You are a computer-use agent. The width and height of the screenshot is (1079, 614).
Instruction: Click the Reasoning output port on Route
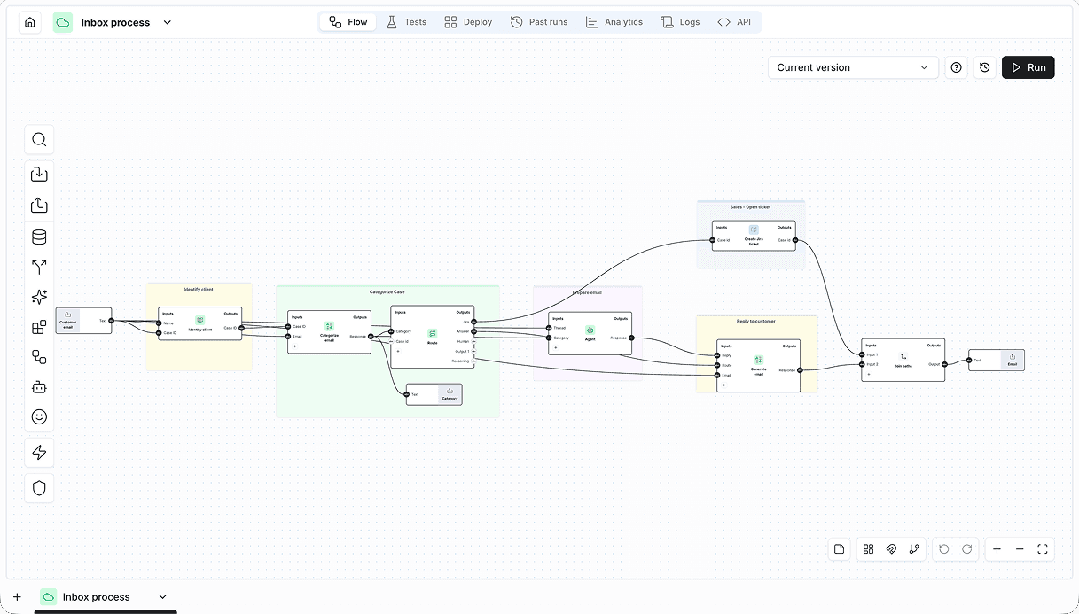click(x=474, y=361)
